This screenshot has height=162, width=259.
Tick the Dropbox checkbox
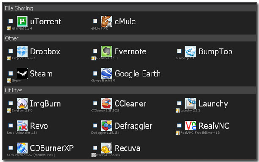pyautogui.click(x=11, y=51)
